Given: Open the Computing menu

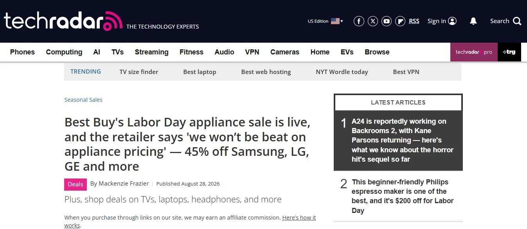Looking at the screenshot, I should tap(64, 52).
